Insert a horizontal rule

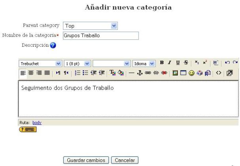[x=131, y=73]
